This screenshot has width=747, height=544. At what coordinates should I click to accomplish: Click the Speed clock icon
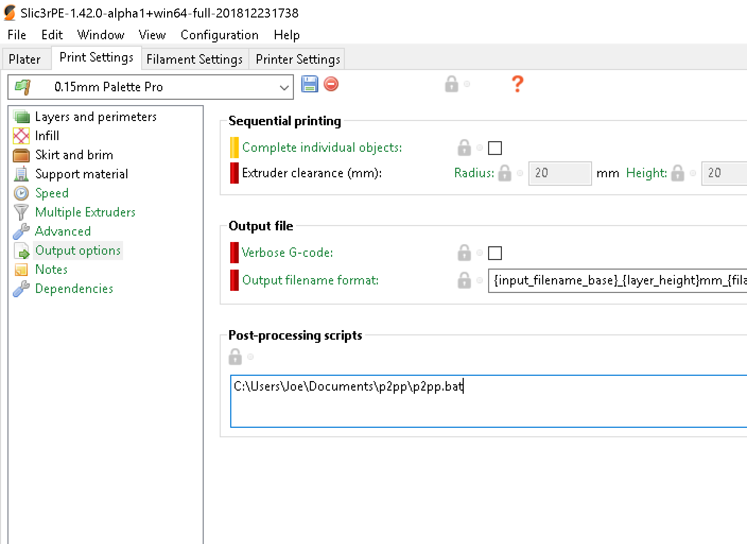pyautogui.click(x=21, y=193)
